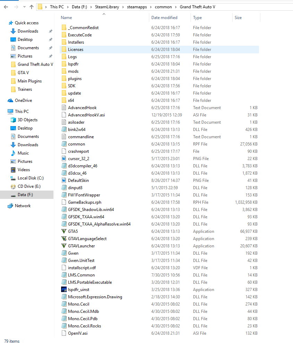
Task: Select This PC monitor icon in sidebar
Action: pos(10,112)
